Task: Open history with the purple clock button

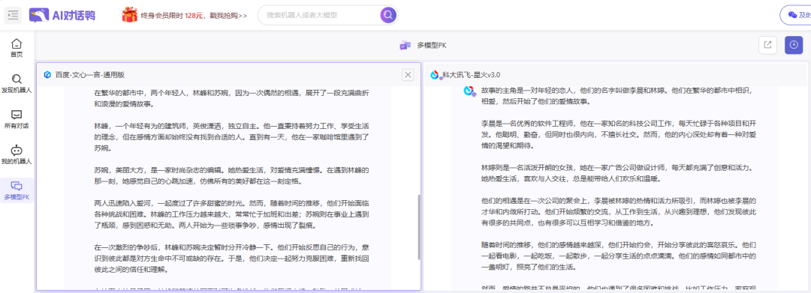Action: (794, 45)
